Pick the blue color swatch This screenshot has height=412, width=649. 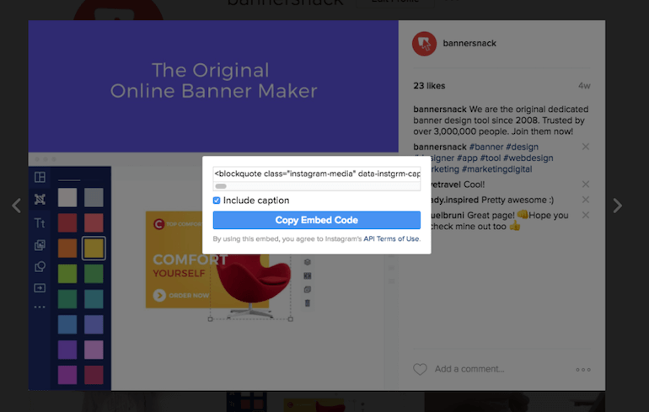click(x=67, y=324)
